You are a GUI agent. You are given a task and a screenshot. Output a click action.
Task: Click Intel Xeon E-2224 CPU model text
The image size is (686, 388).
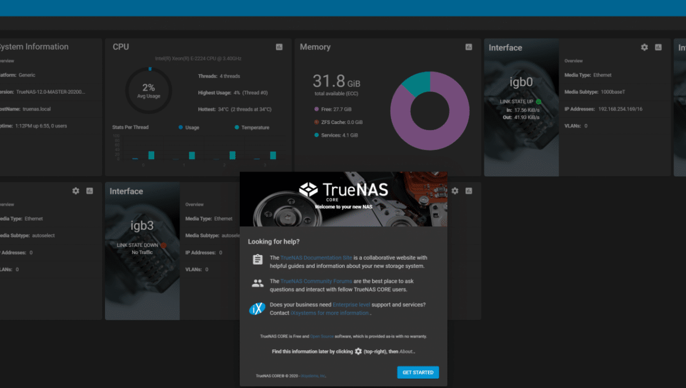198,59
